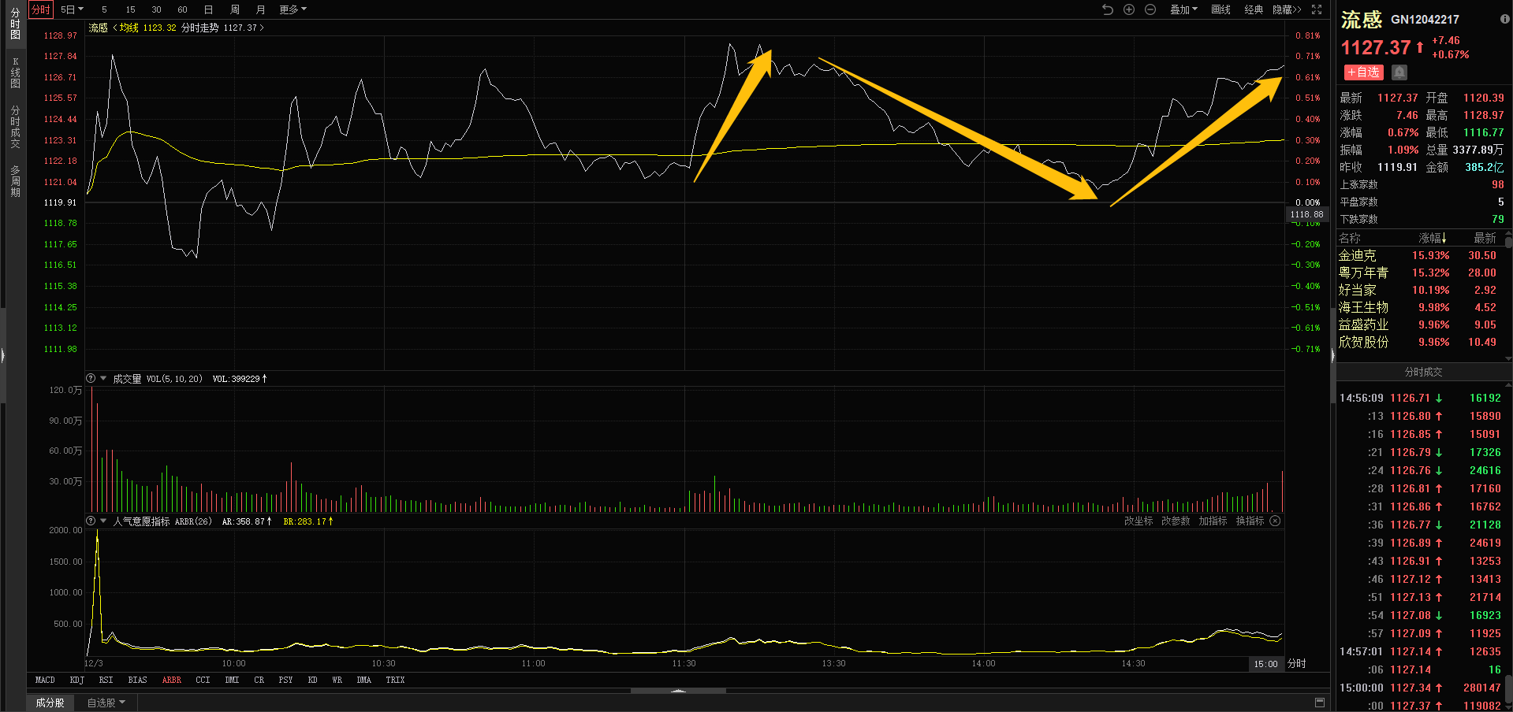Switch to 经典 chart mode
Viewport: 1513px width, 712px height.
tap(1254, 9)
